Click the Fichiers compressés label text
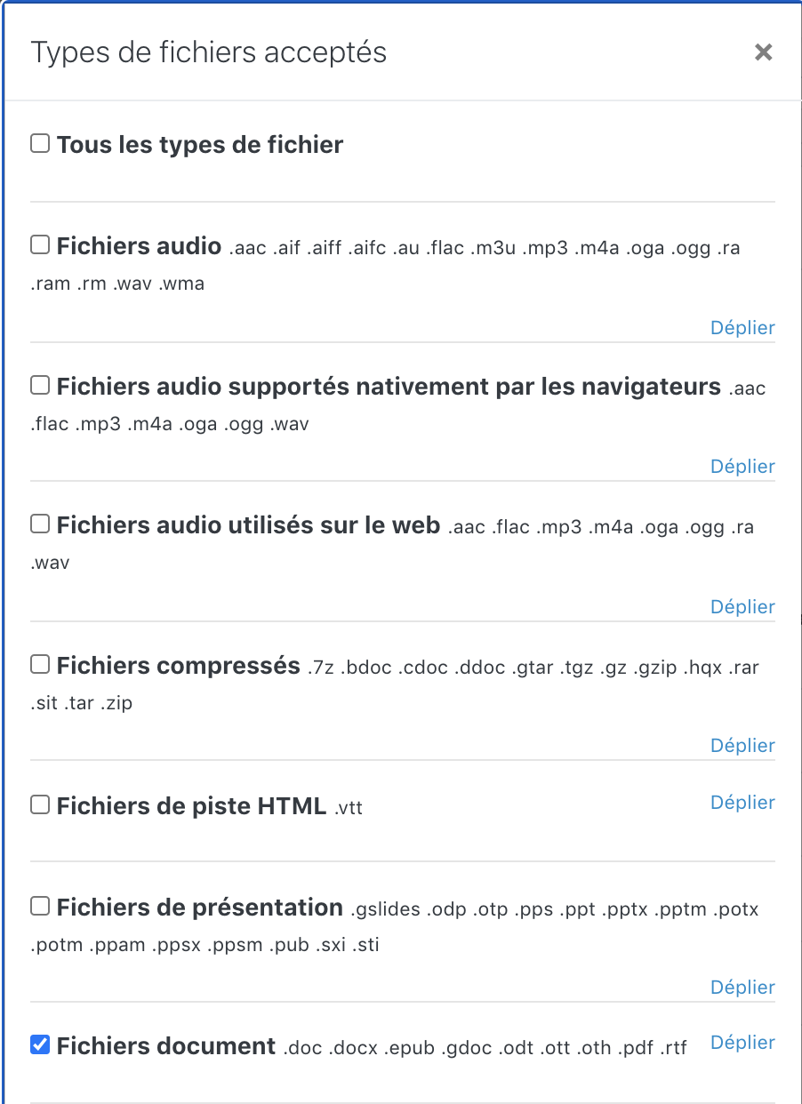This screenshot has height=1104, width=802. pos(178,666)
